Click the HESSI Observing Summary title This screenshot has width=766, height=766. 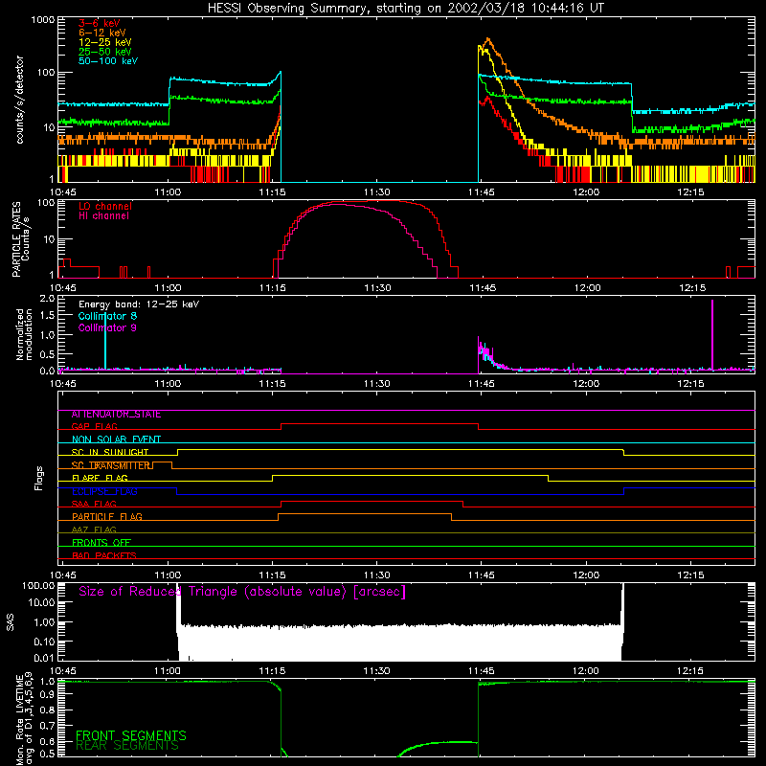(x=405, y=8)
